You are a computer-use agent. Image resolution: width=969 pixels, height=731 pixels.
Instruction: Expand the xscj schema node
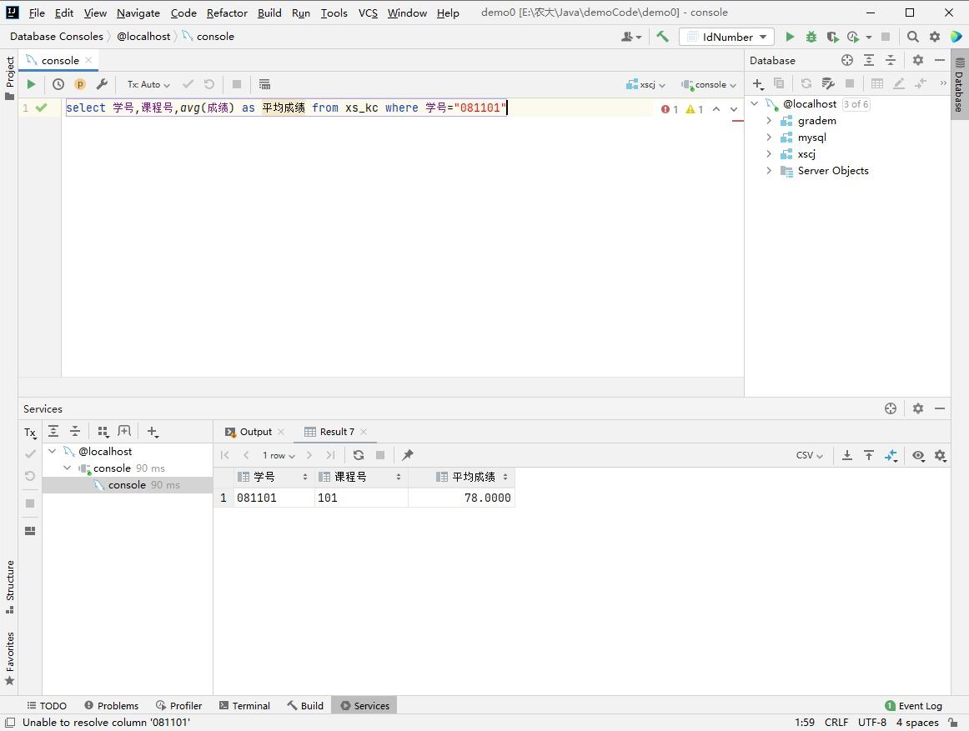click(769, 154)
